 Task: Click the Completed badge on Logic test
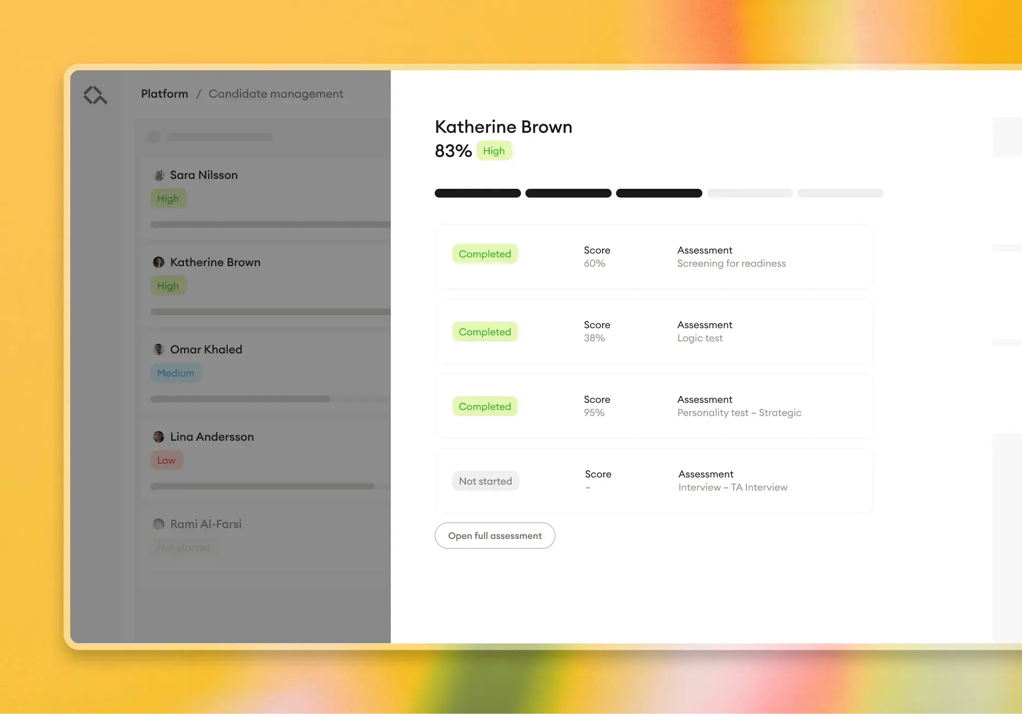485,331
